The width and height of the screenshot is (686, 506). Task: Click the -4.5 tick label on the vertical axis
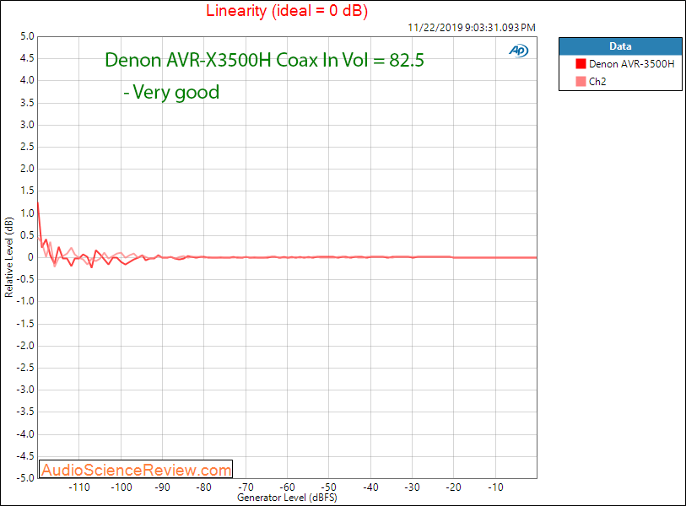pyautogui.click(x=25, y=456)
